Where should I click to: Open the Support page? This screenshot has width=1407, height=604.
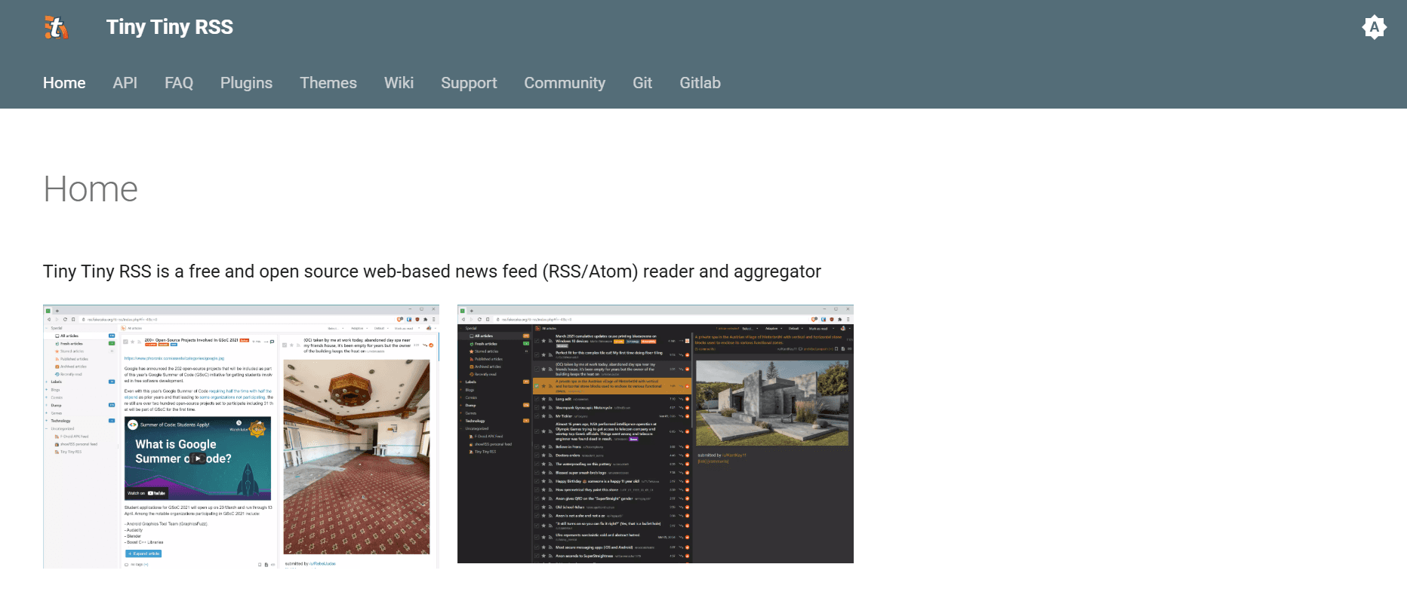pyautogui.click(x=469, y=83)
